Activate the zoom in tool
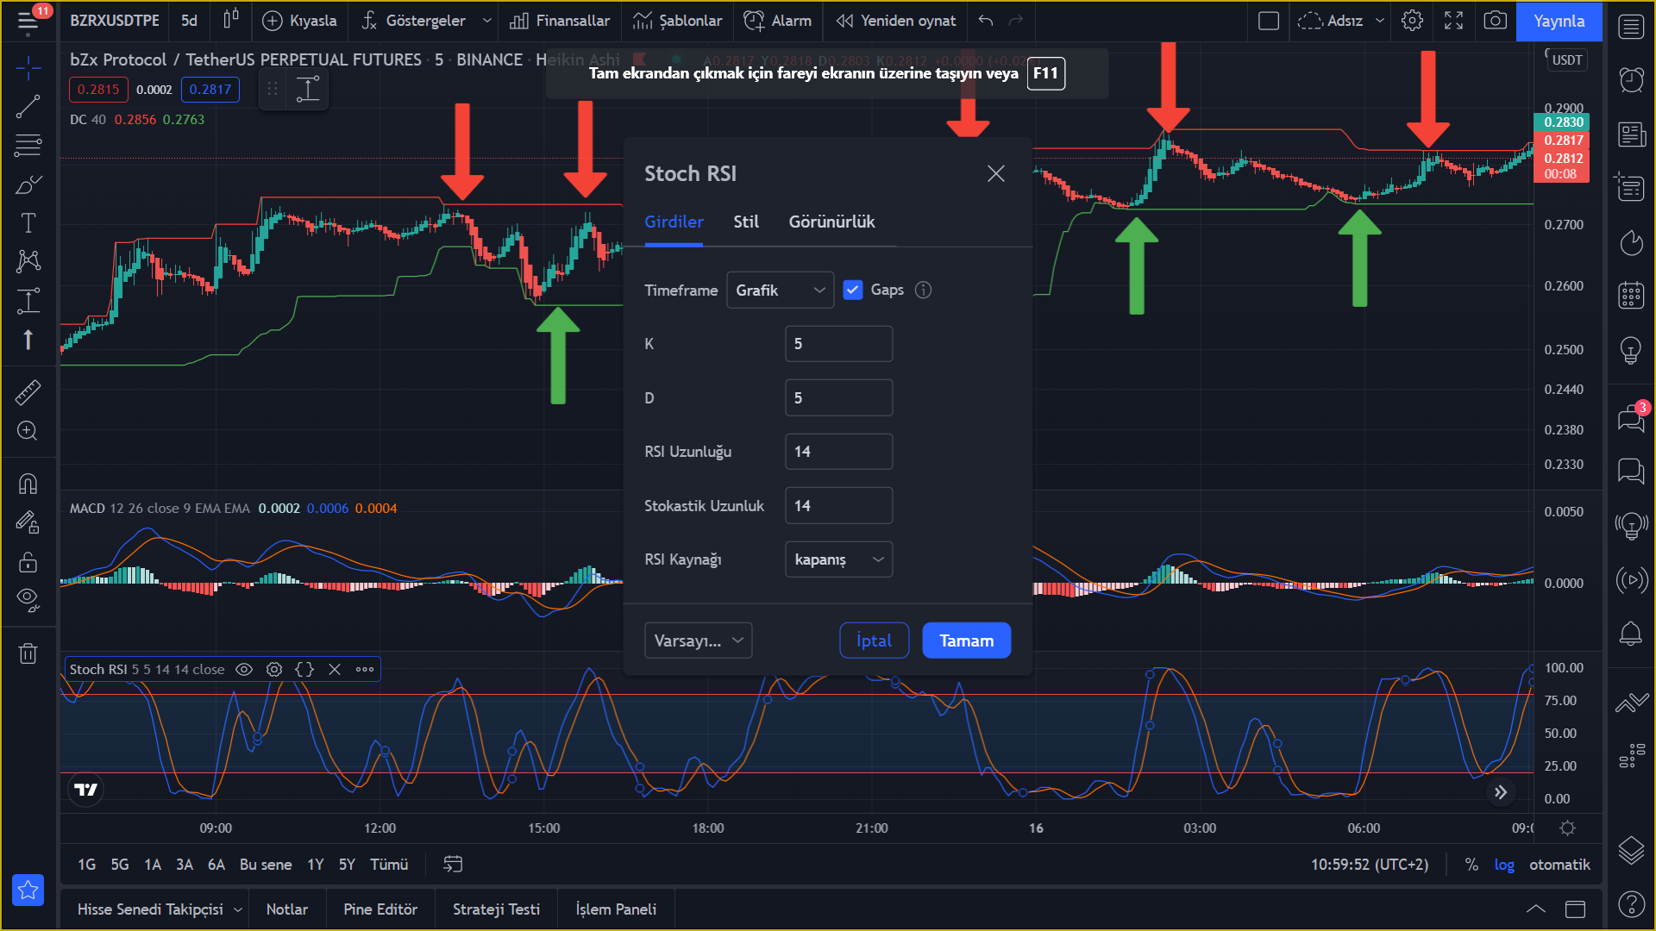1656x931 pixels. 28,431
